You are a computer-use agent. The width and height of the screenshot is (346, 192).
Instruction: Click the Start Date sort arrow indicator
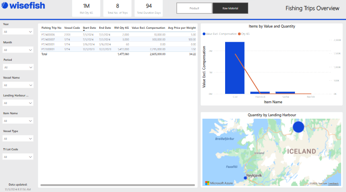84,31
